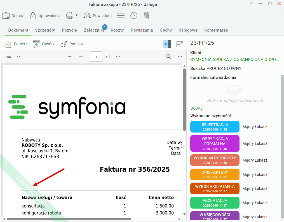Open the Koszty tab
This screenshot has height=222, width=284.
117,30
